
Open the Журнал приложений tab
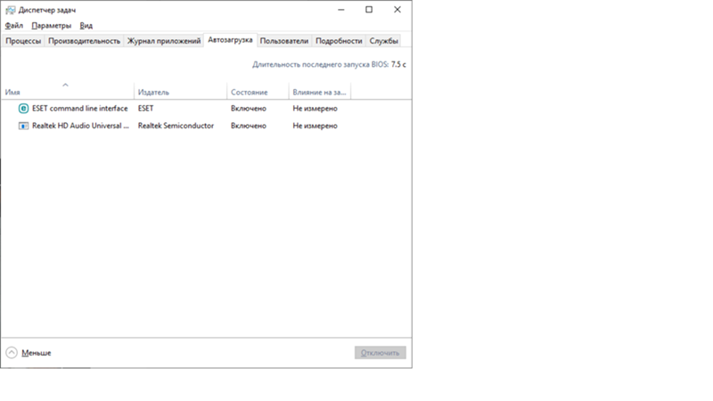164,41
